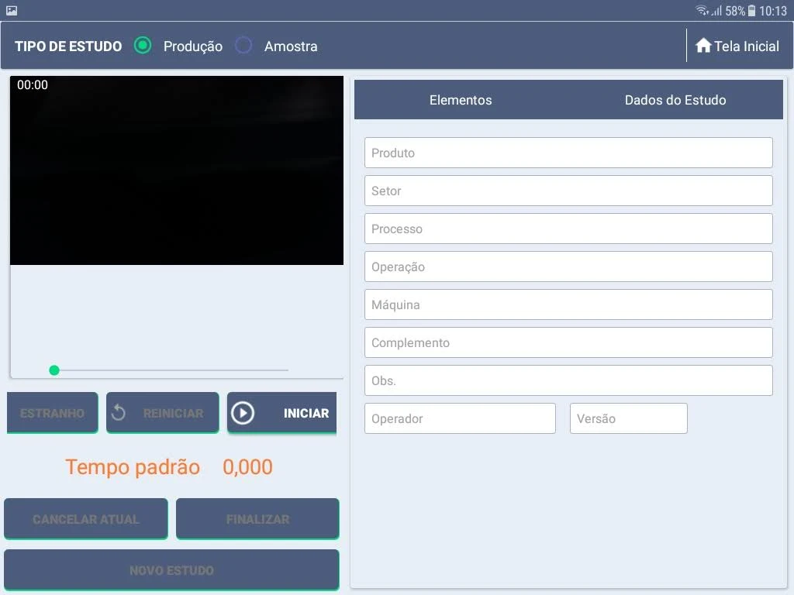Screen dimensions: 794x595
Task: Focus the Processo input field
Action: click(x=568, y=229)
